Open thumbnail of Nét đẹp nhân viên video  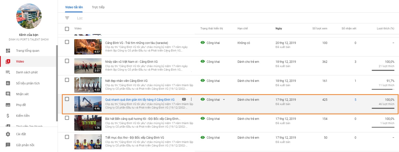88,85
